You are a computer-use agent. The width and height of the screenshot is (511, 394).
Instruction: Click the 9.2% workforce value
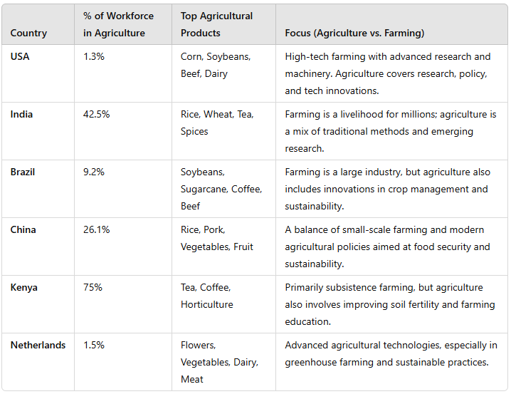[x=95, y=172]
